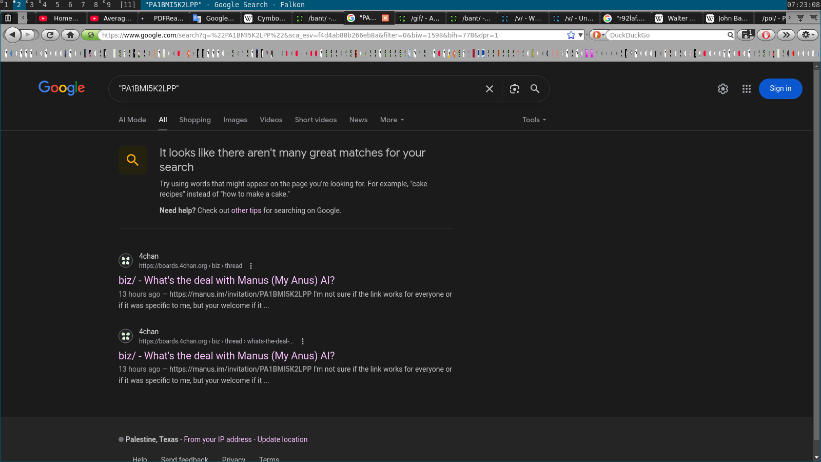Search by image with the camera lens icon
The width and height of the screenshot is (821, 462).
tap(515, 89)
